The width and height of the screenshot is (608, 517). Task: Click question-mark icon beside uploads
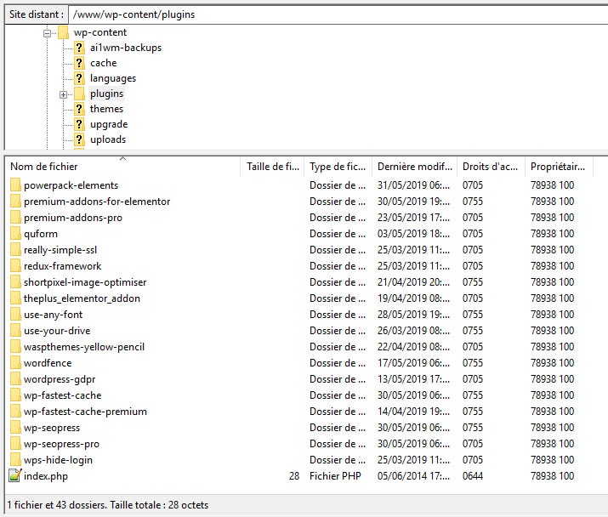[x=79, y=139]
